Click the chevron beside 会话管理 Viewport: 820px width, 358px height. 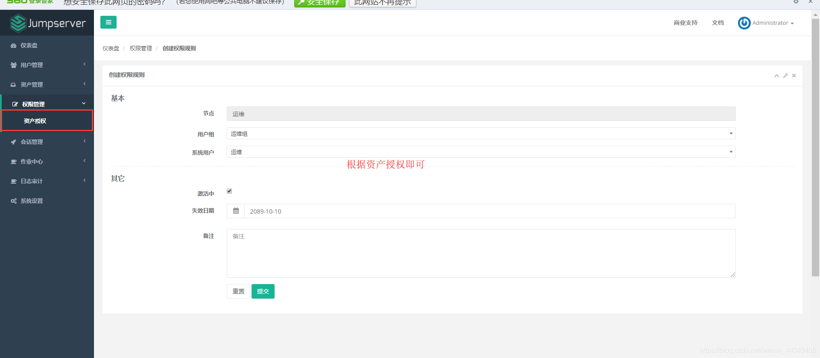click(x=85, y=141)
